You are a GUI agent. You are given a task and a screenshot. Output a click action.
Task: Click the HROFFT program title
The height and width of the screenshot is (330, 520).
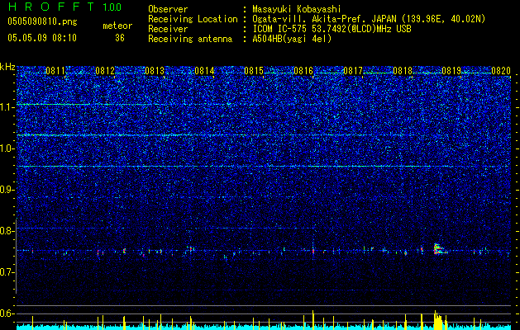(52, 7)
